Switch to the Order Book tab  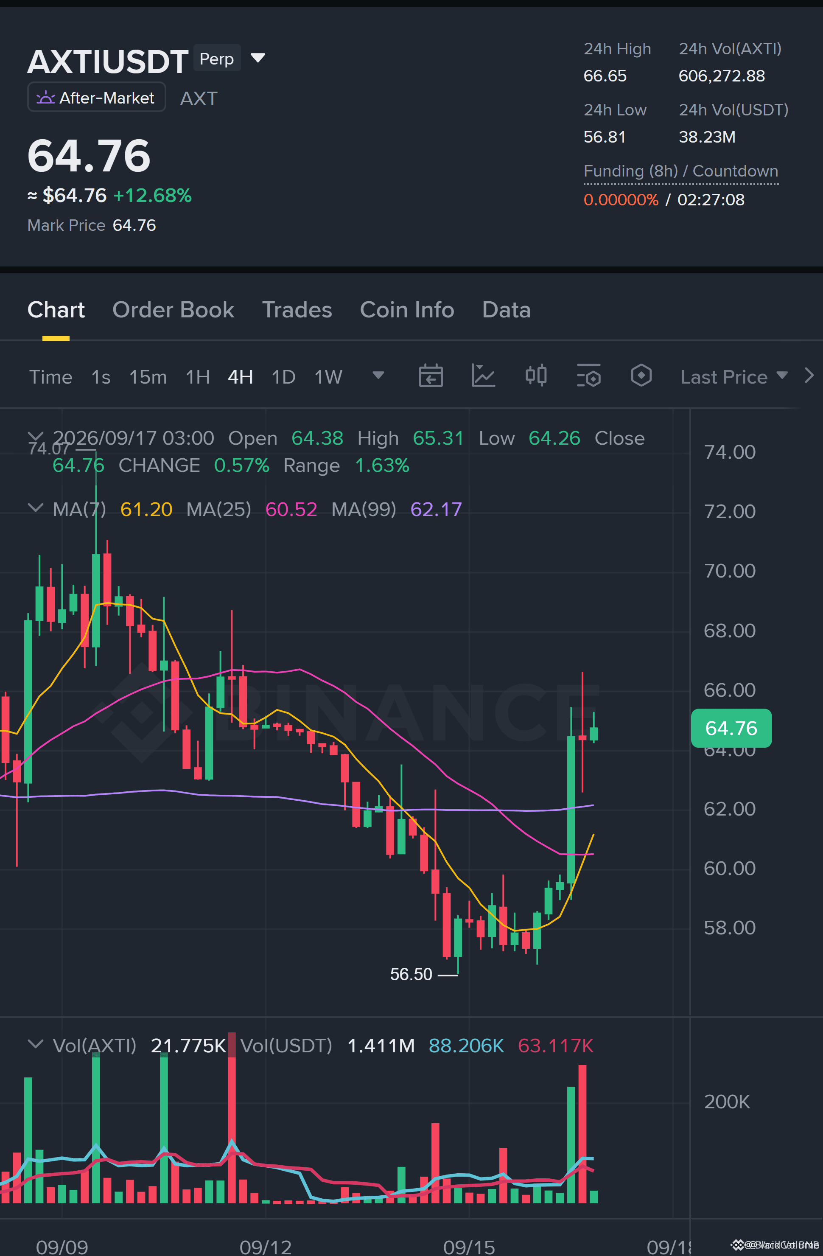[173, 310]
